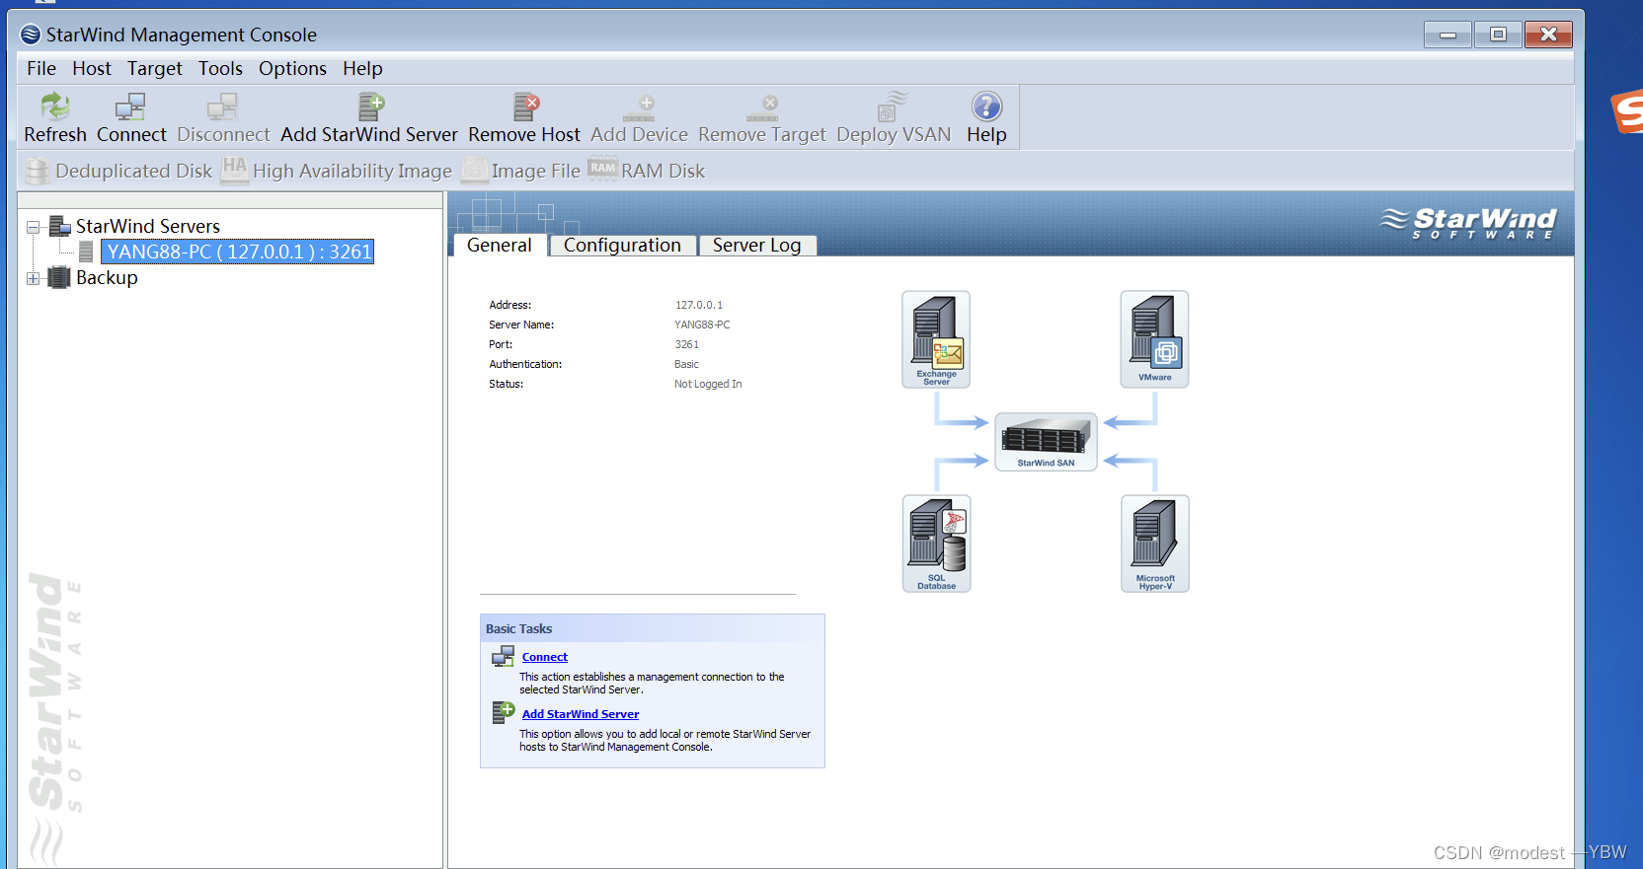Click the Connect link in Basic Tasks

545,657
